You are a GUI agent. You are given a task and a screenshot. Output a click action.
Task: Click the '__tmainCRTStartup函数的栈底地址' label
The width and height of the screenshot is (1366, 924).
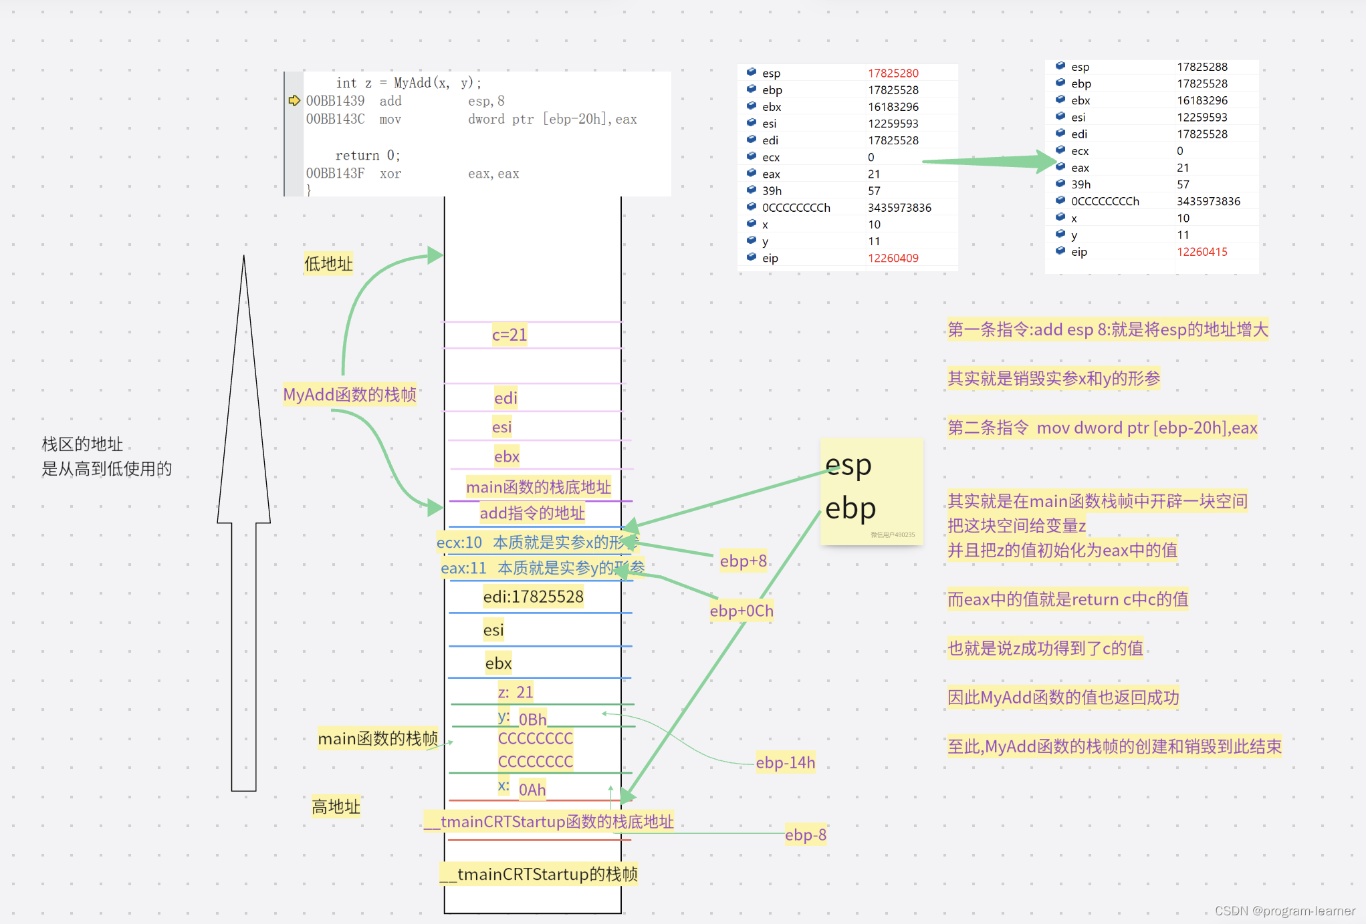(x=549, y=821)
